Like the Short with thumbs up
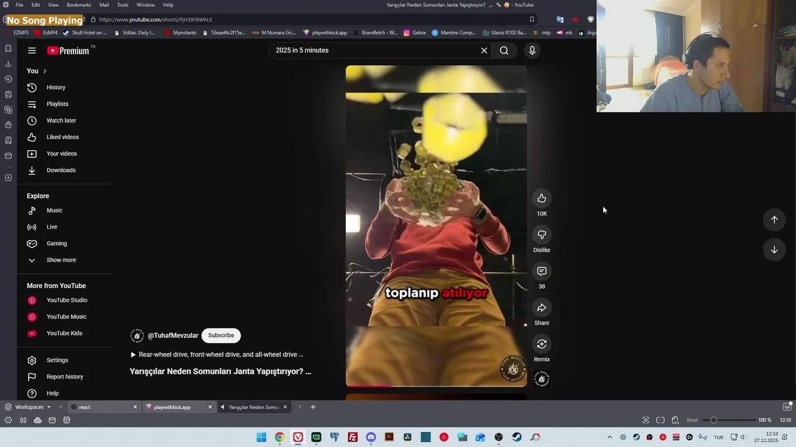This screenshot has width=796, height=447. (x=542, y=199)
